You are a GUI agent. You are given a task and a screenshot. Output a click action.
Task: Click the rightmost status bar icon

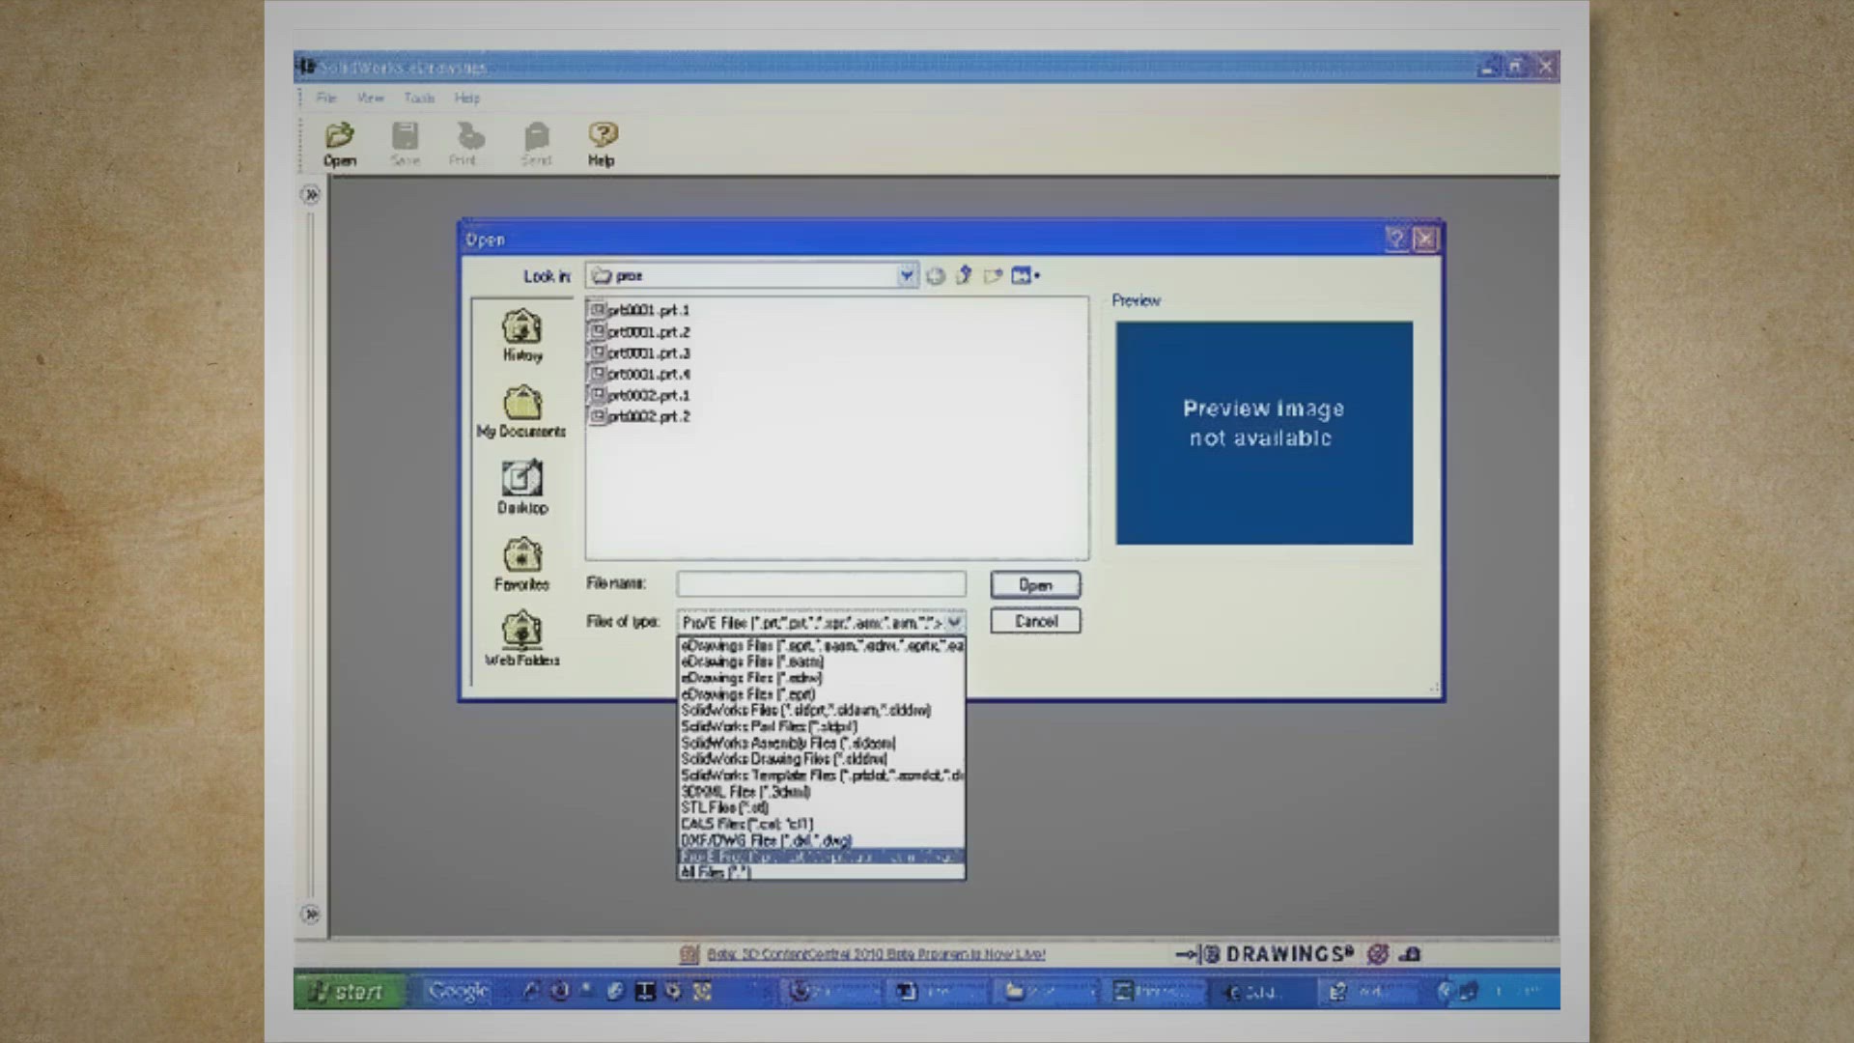click(x=1411, y=954)
